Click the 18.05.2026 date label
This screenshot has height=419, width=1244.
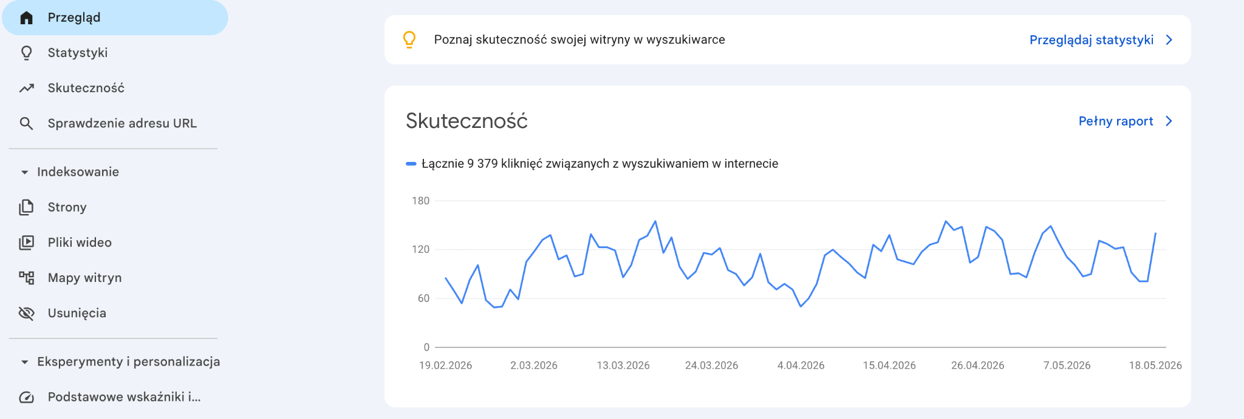1155,366
